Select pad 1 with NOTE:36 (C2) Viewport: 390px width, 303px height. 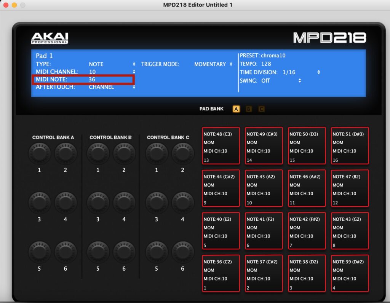click(x=221, y=273)
